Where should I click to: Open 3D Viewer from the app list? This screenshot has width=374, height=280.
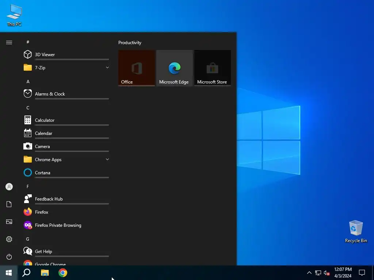coord(66,55)
